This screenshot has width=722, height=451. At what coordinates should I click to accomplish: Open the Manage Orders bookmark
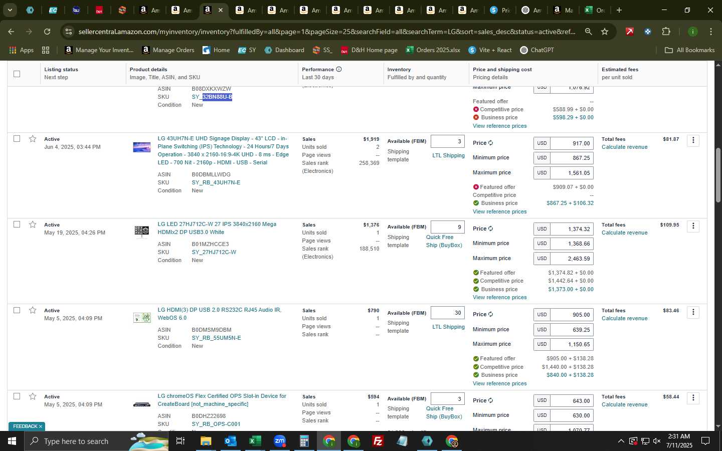pos(168,50)
